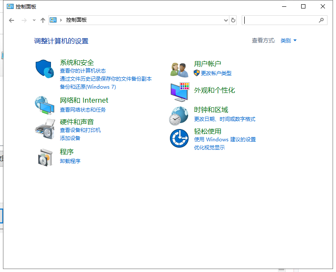Viewport: 336px width, 272px height.
Task: Click 使用 Windows 建议的设置 link
Action: 225,140
